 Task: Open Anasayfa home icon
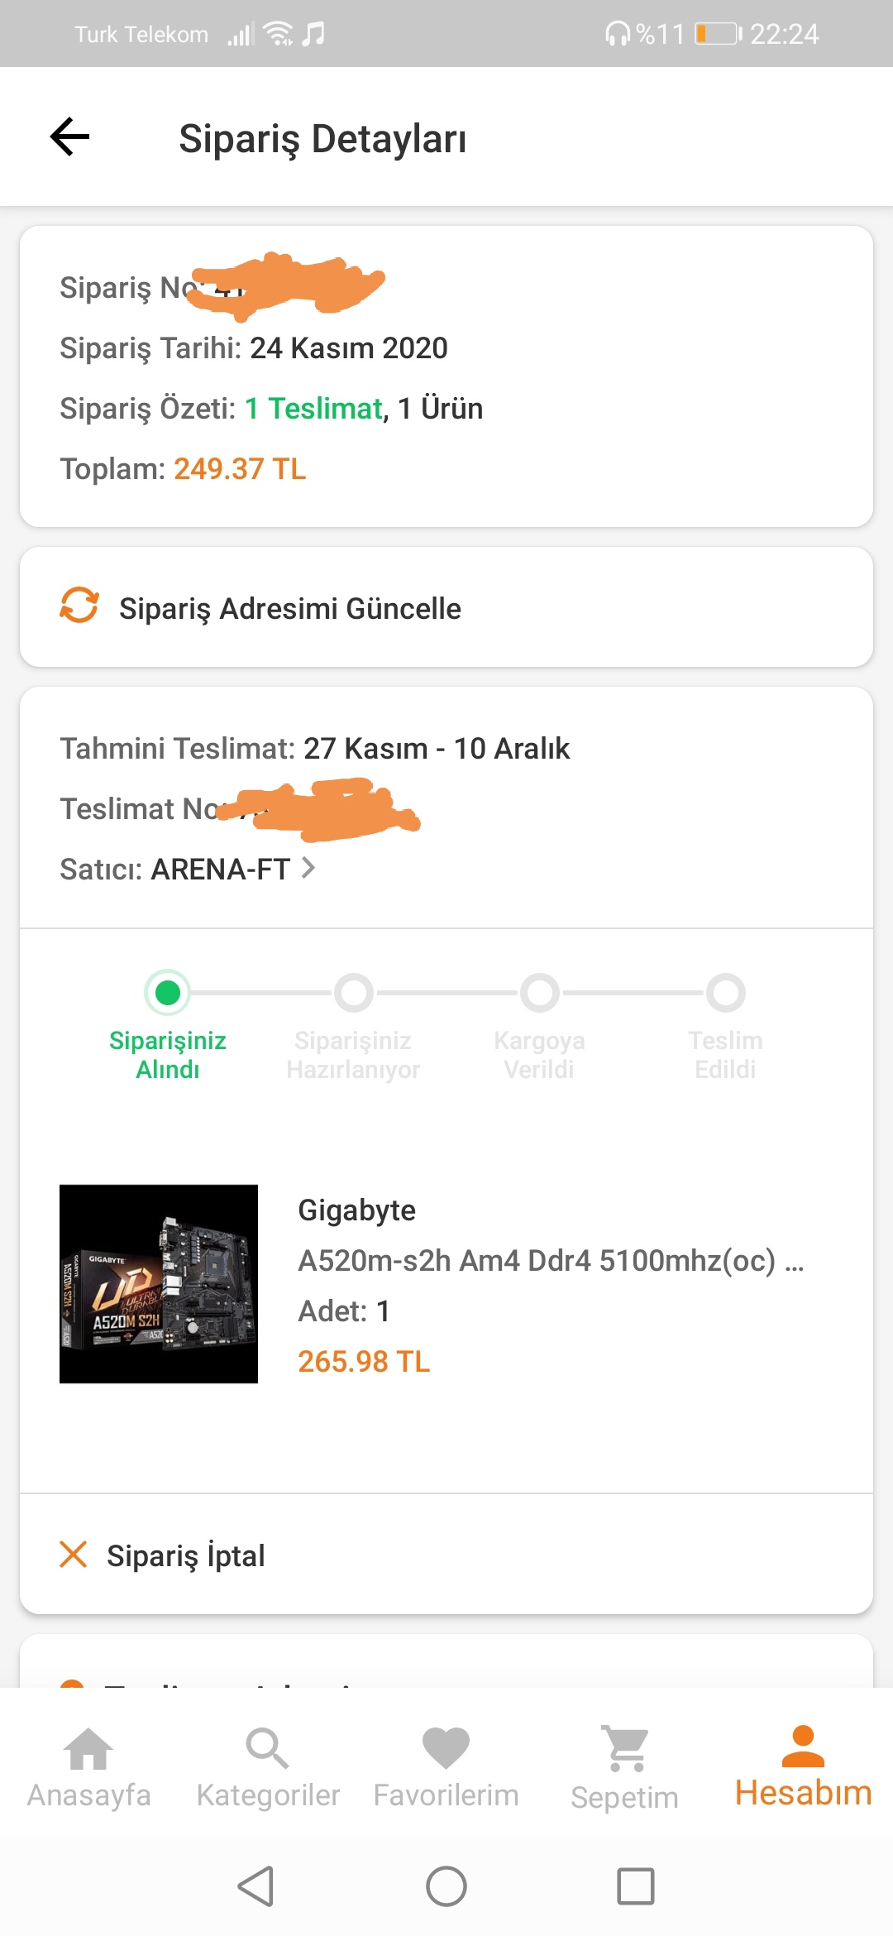click(x=88, y=1749)
